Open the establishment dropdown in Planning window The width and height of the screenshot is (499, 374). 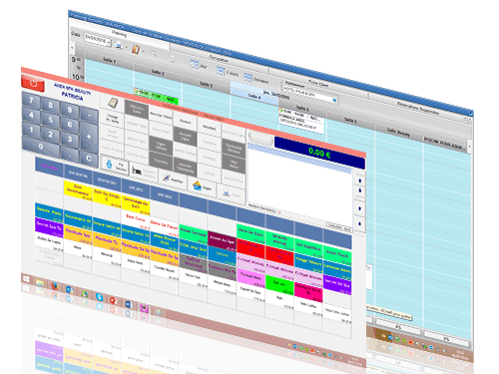click(x=334, y=100)
